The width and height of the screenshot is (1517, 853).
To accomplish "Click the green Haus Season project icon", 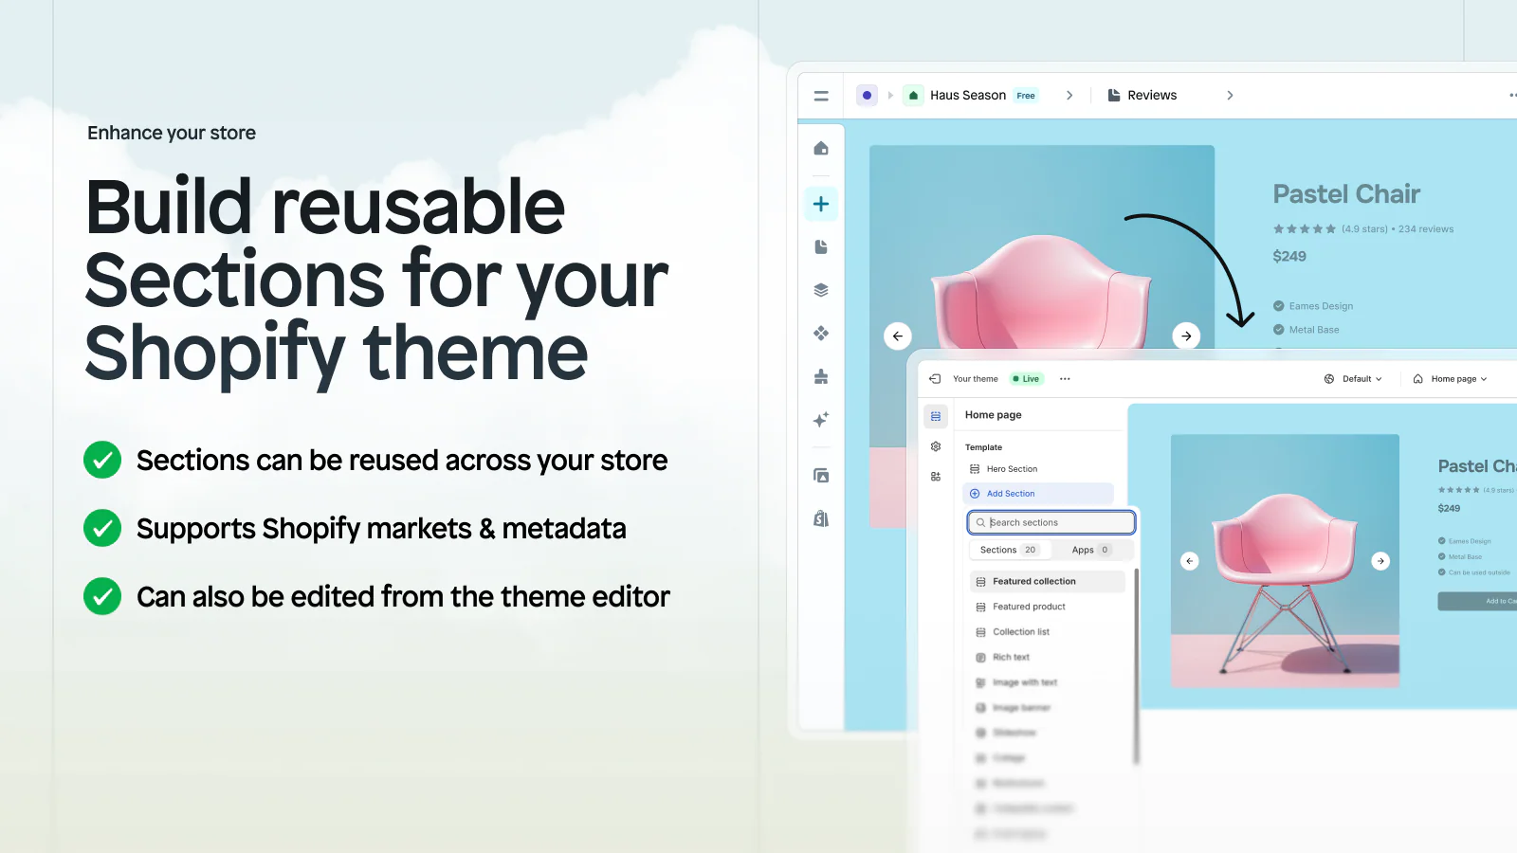I will pyautogui.click(x=913, y=96).
